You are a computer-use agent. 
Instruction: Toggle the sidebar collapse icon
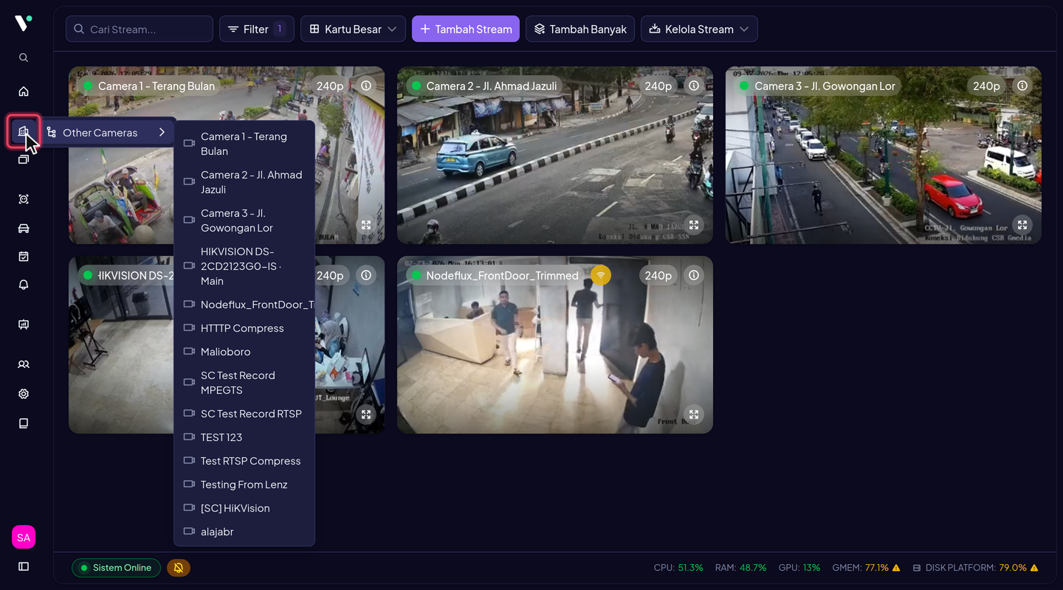24,566
